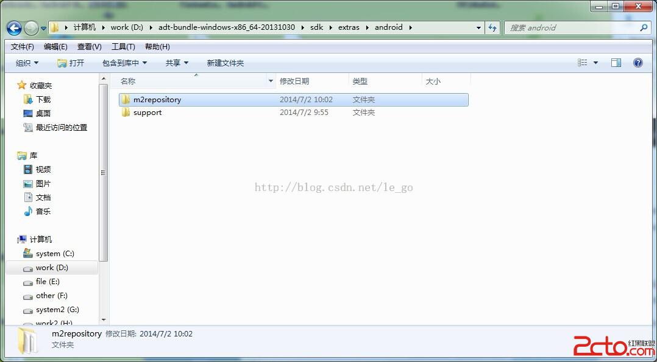Click the 修改日期: 2014/7/2 10:02 text in details pane
The image size is (657, 362).
tap(149, 334)
